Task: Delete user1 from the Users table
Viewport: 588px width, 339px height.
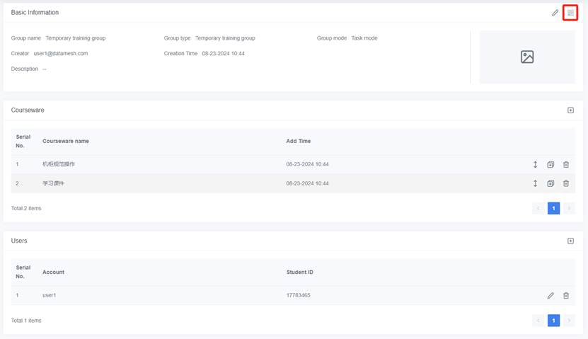Action: [x=566, y=296]
